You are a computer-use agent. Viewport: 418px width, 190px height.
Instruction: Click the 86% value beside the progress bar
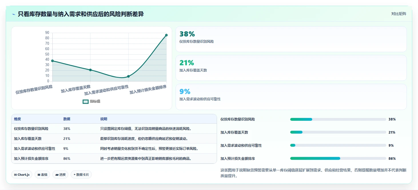click(x=392, y=159)
